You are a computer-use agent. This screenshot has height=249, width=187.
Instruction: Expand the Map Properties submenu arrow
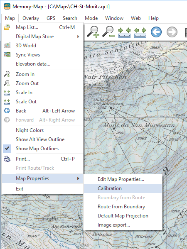click(x=78, y=178)
